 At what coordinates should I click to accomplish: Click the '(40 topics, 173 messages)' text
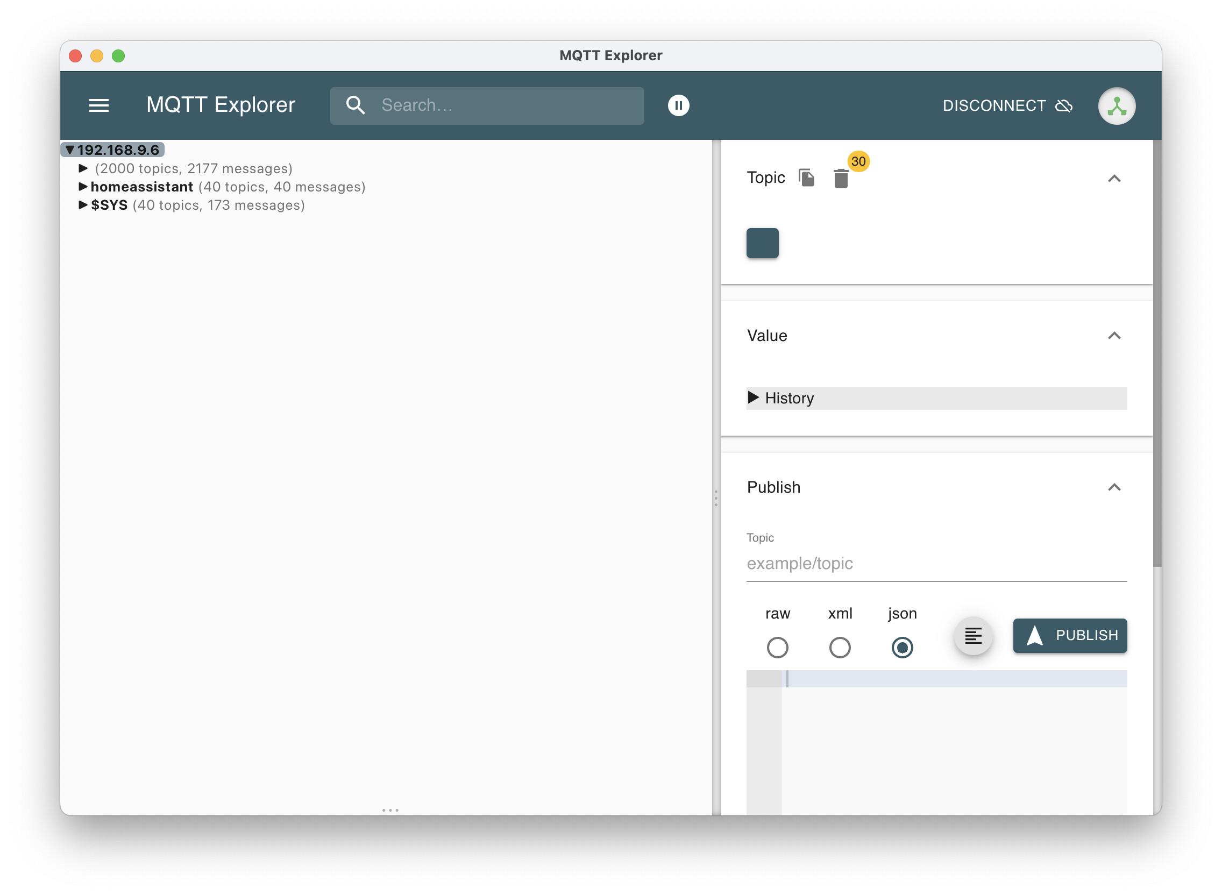pyautogui.click(x=218, y=205)
